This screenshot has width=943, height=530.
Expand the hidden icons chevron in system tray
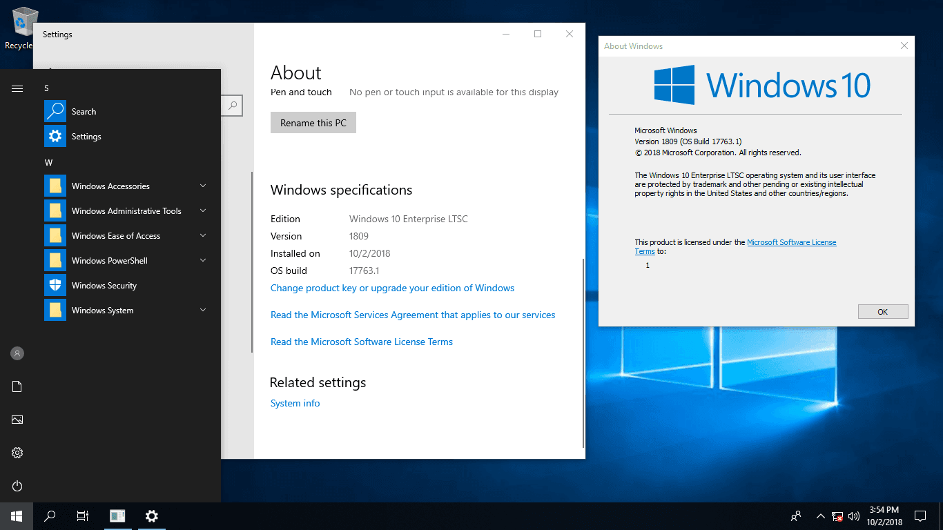pos(820,516)
